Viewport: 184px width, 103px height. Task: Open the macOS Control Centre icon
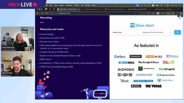168,5
